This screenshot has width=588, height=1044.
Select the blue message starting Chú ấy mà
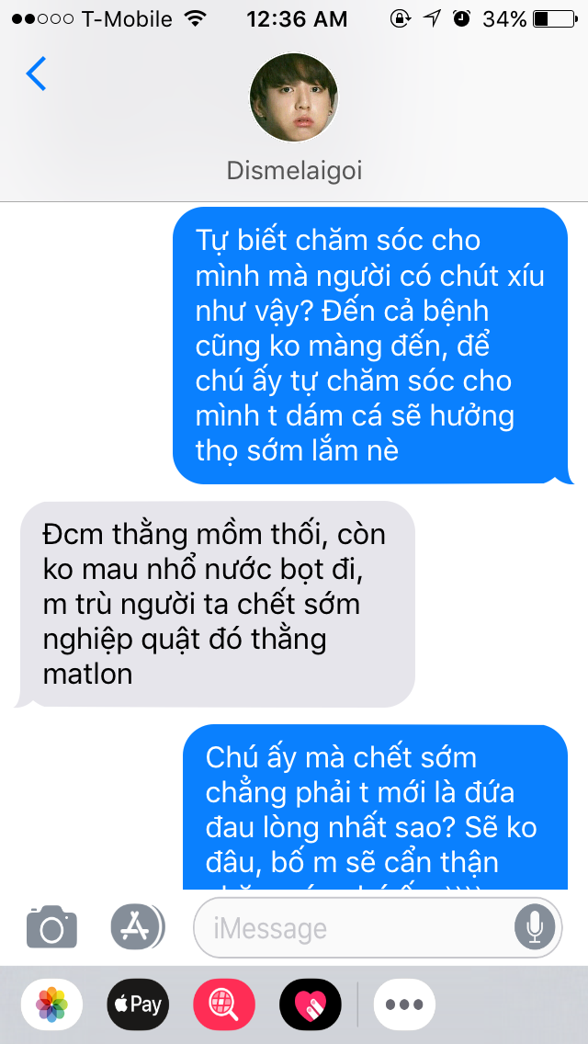coord(377,807)
